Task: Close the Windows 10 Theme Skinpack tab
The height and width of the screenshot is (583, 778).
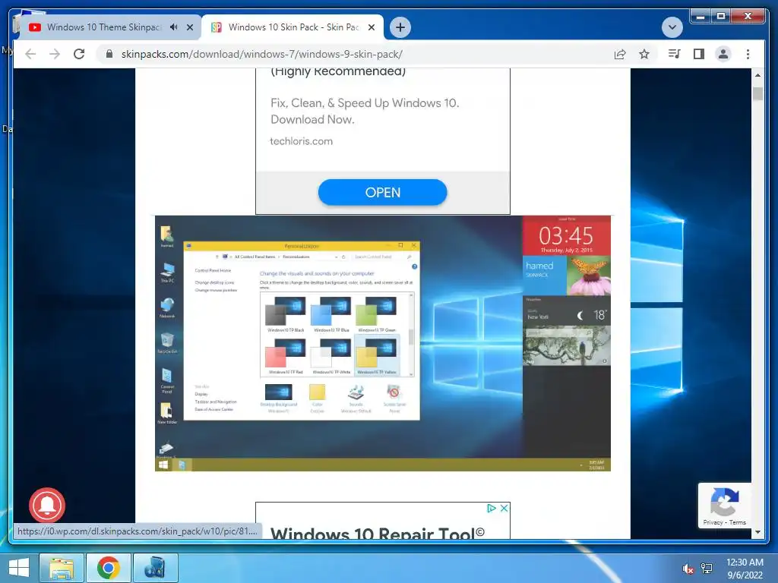Action: point(189,27)
